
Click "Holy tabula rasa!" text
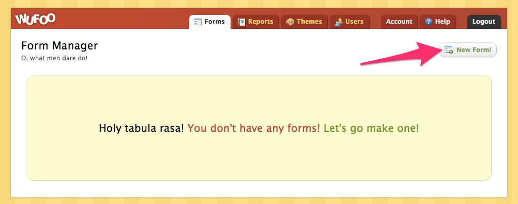142,128
